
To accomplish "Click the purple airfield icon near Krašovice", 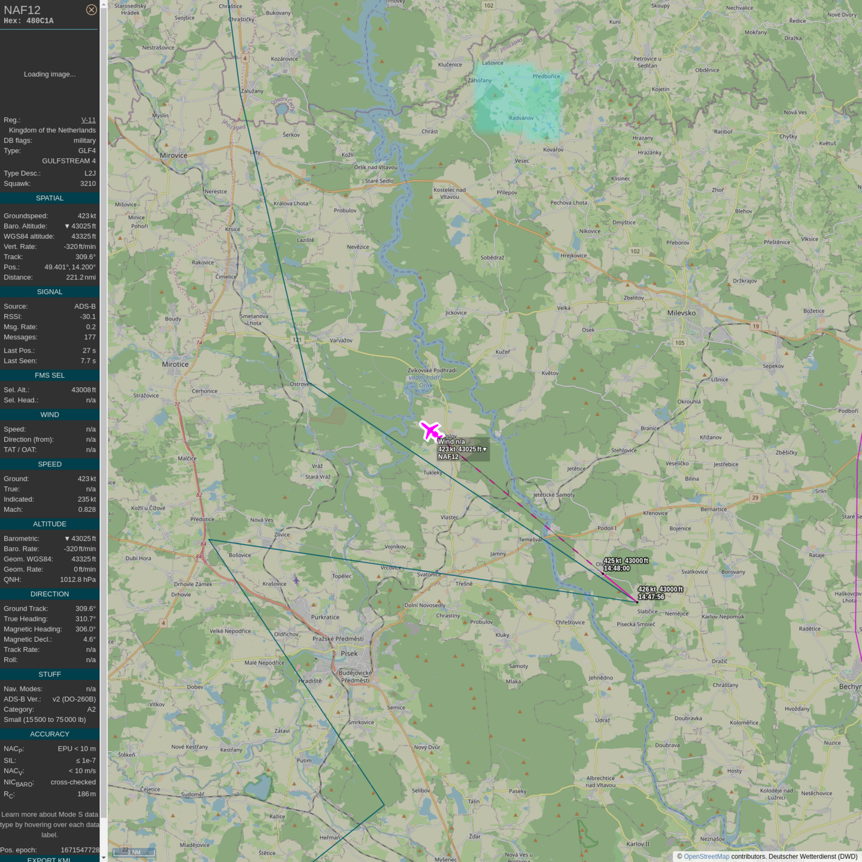I will 296,580.
